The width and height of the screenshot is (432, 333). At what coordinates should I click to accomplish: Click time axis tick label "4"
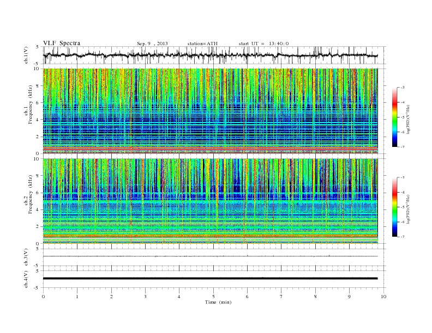tap(179, 297)
